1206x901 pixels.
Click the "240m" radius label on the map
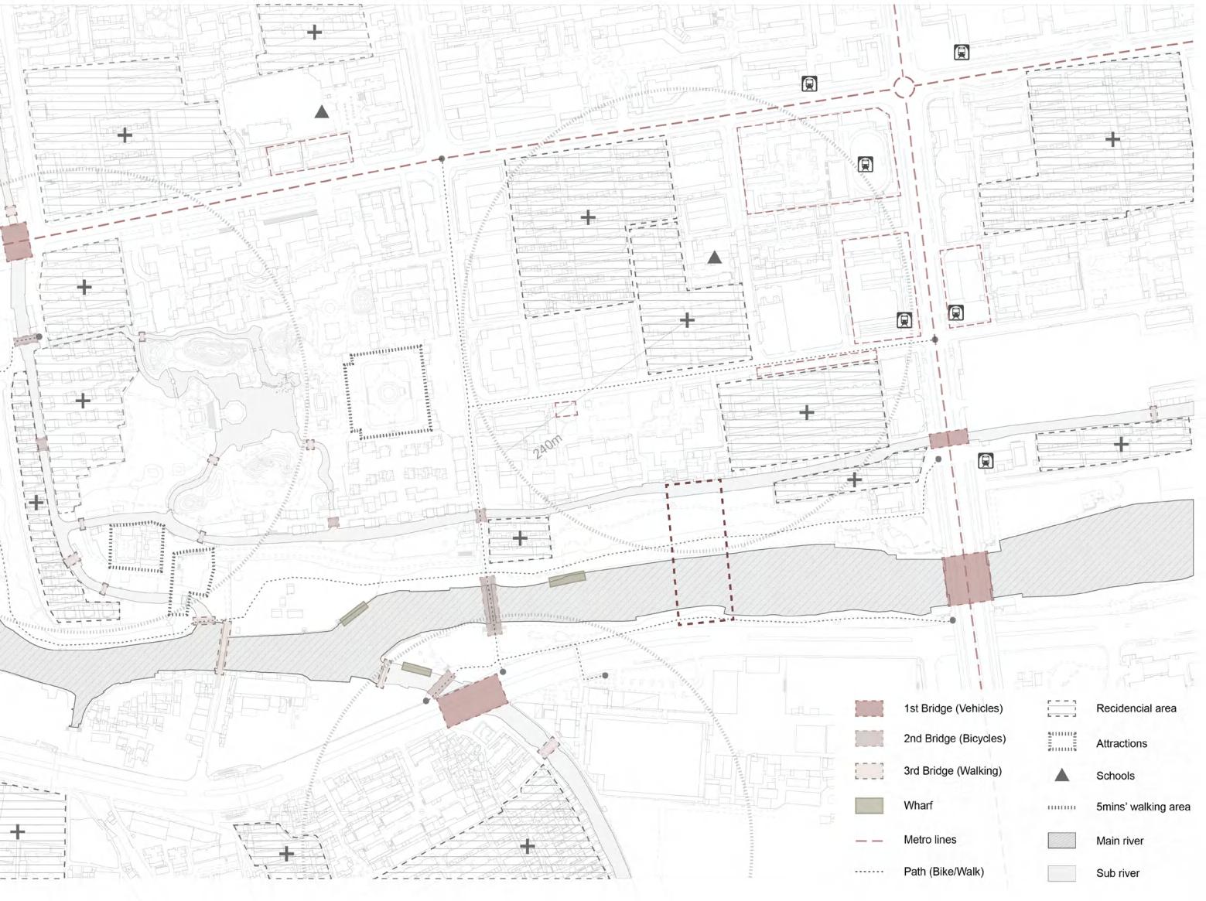click(548, 447)
